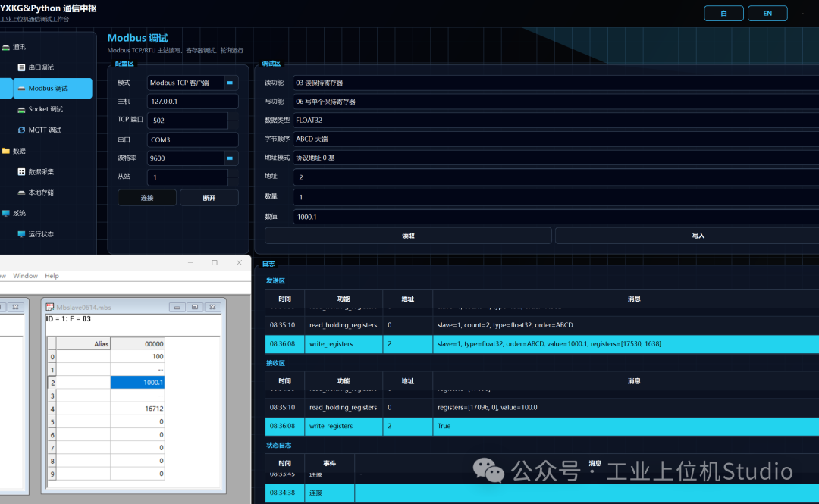Close the Mbslave0614.mbs child window
The image size is (819, 504).
(212, 307)
